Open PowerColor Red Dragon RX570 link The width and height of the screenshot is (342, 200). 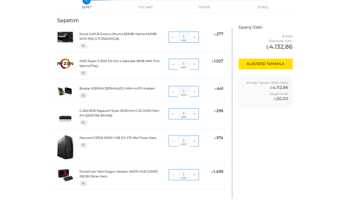(119, 174)
